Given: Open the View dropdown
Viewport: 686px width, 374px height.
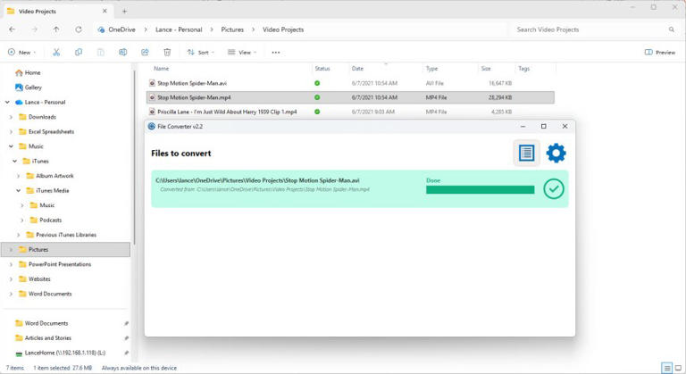Looking at the screenshot, I should click(x=242, y=52).
